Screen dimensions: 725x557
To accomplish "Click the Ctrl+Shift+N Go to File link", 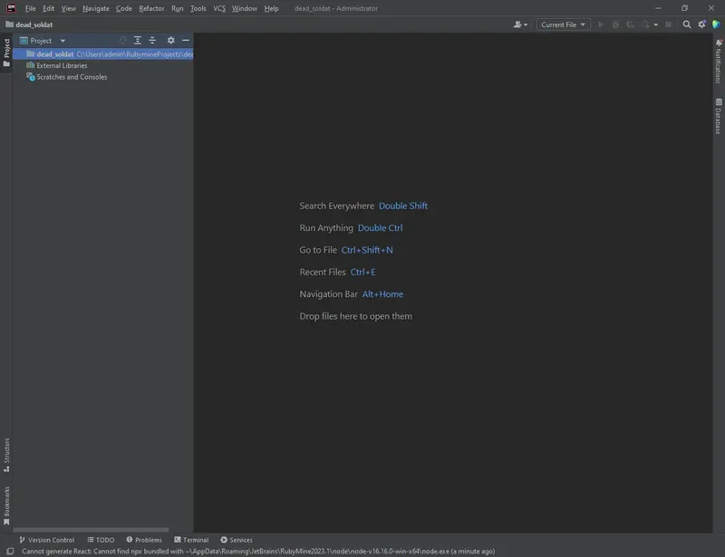I will coord(366,249).
